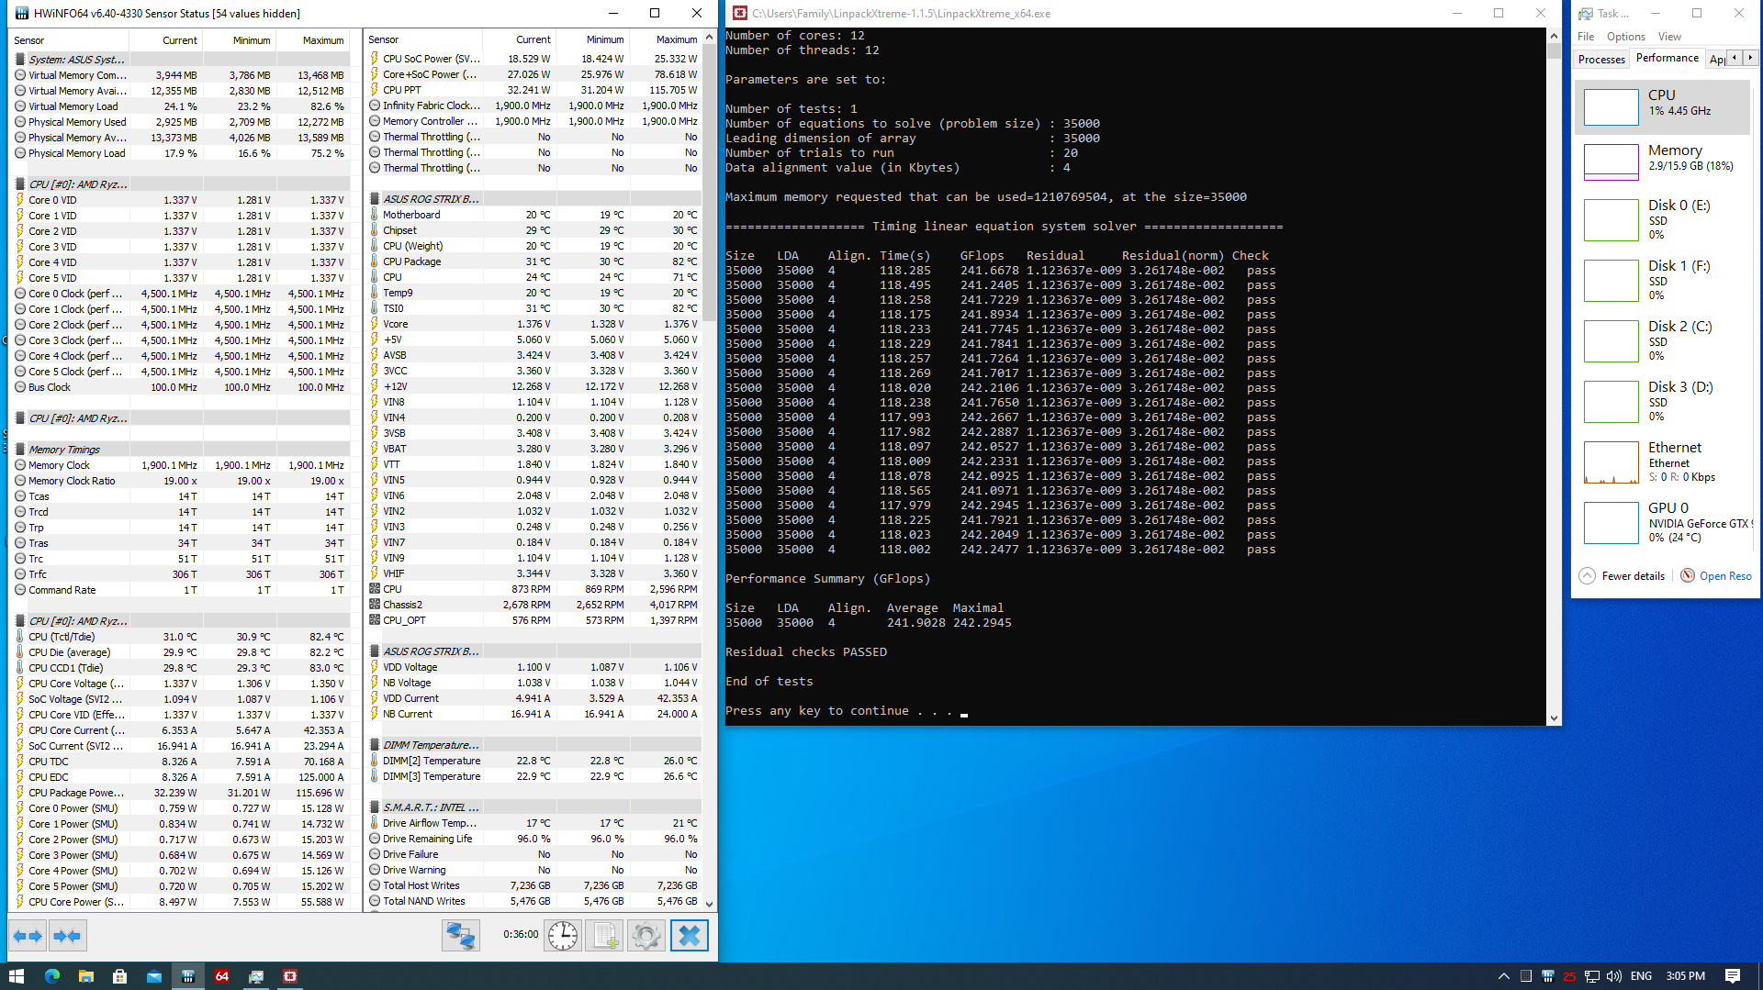Select ASUS ROG STRIX group with Motherboard
Viewport: 1763px width, 990px height.
click(x=533, y=199)
